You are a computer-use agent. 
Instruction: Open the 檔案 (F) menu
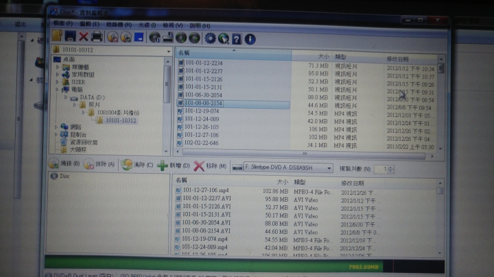point(63,23)
